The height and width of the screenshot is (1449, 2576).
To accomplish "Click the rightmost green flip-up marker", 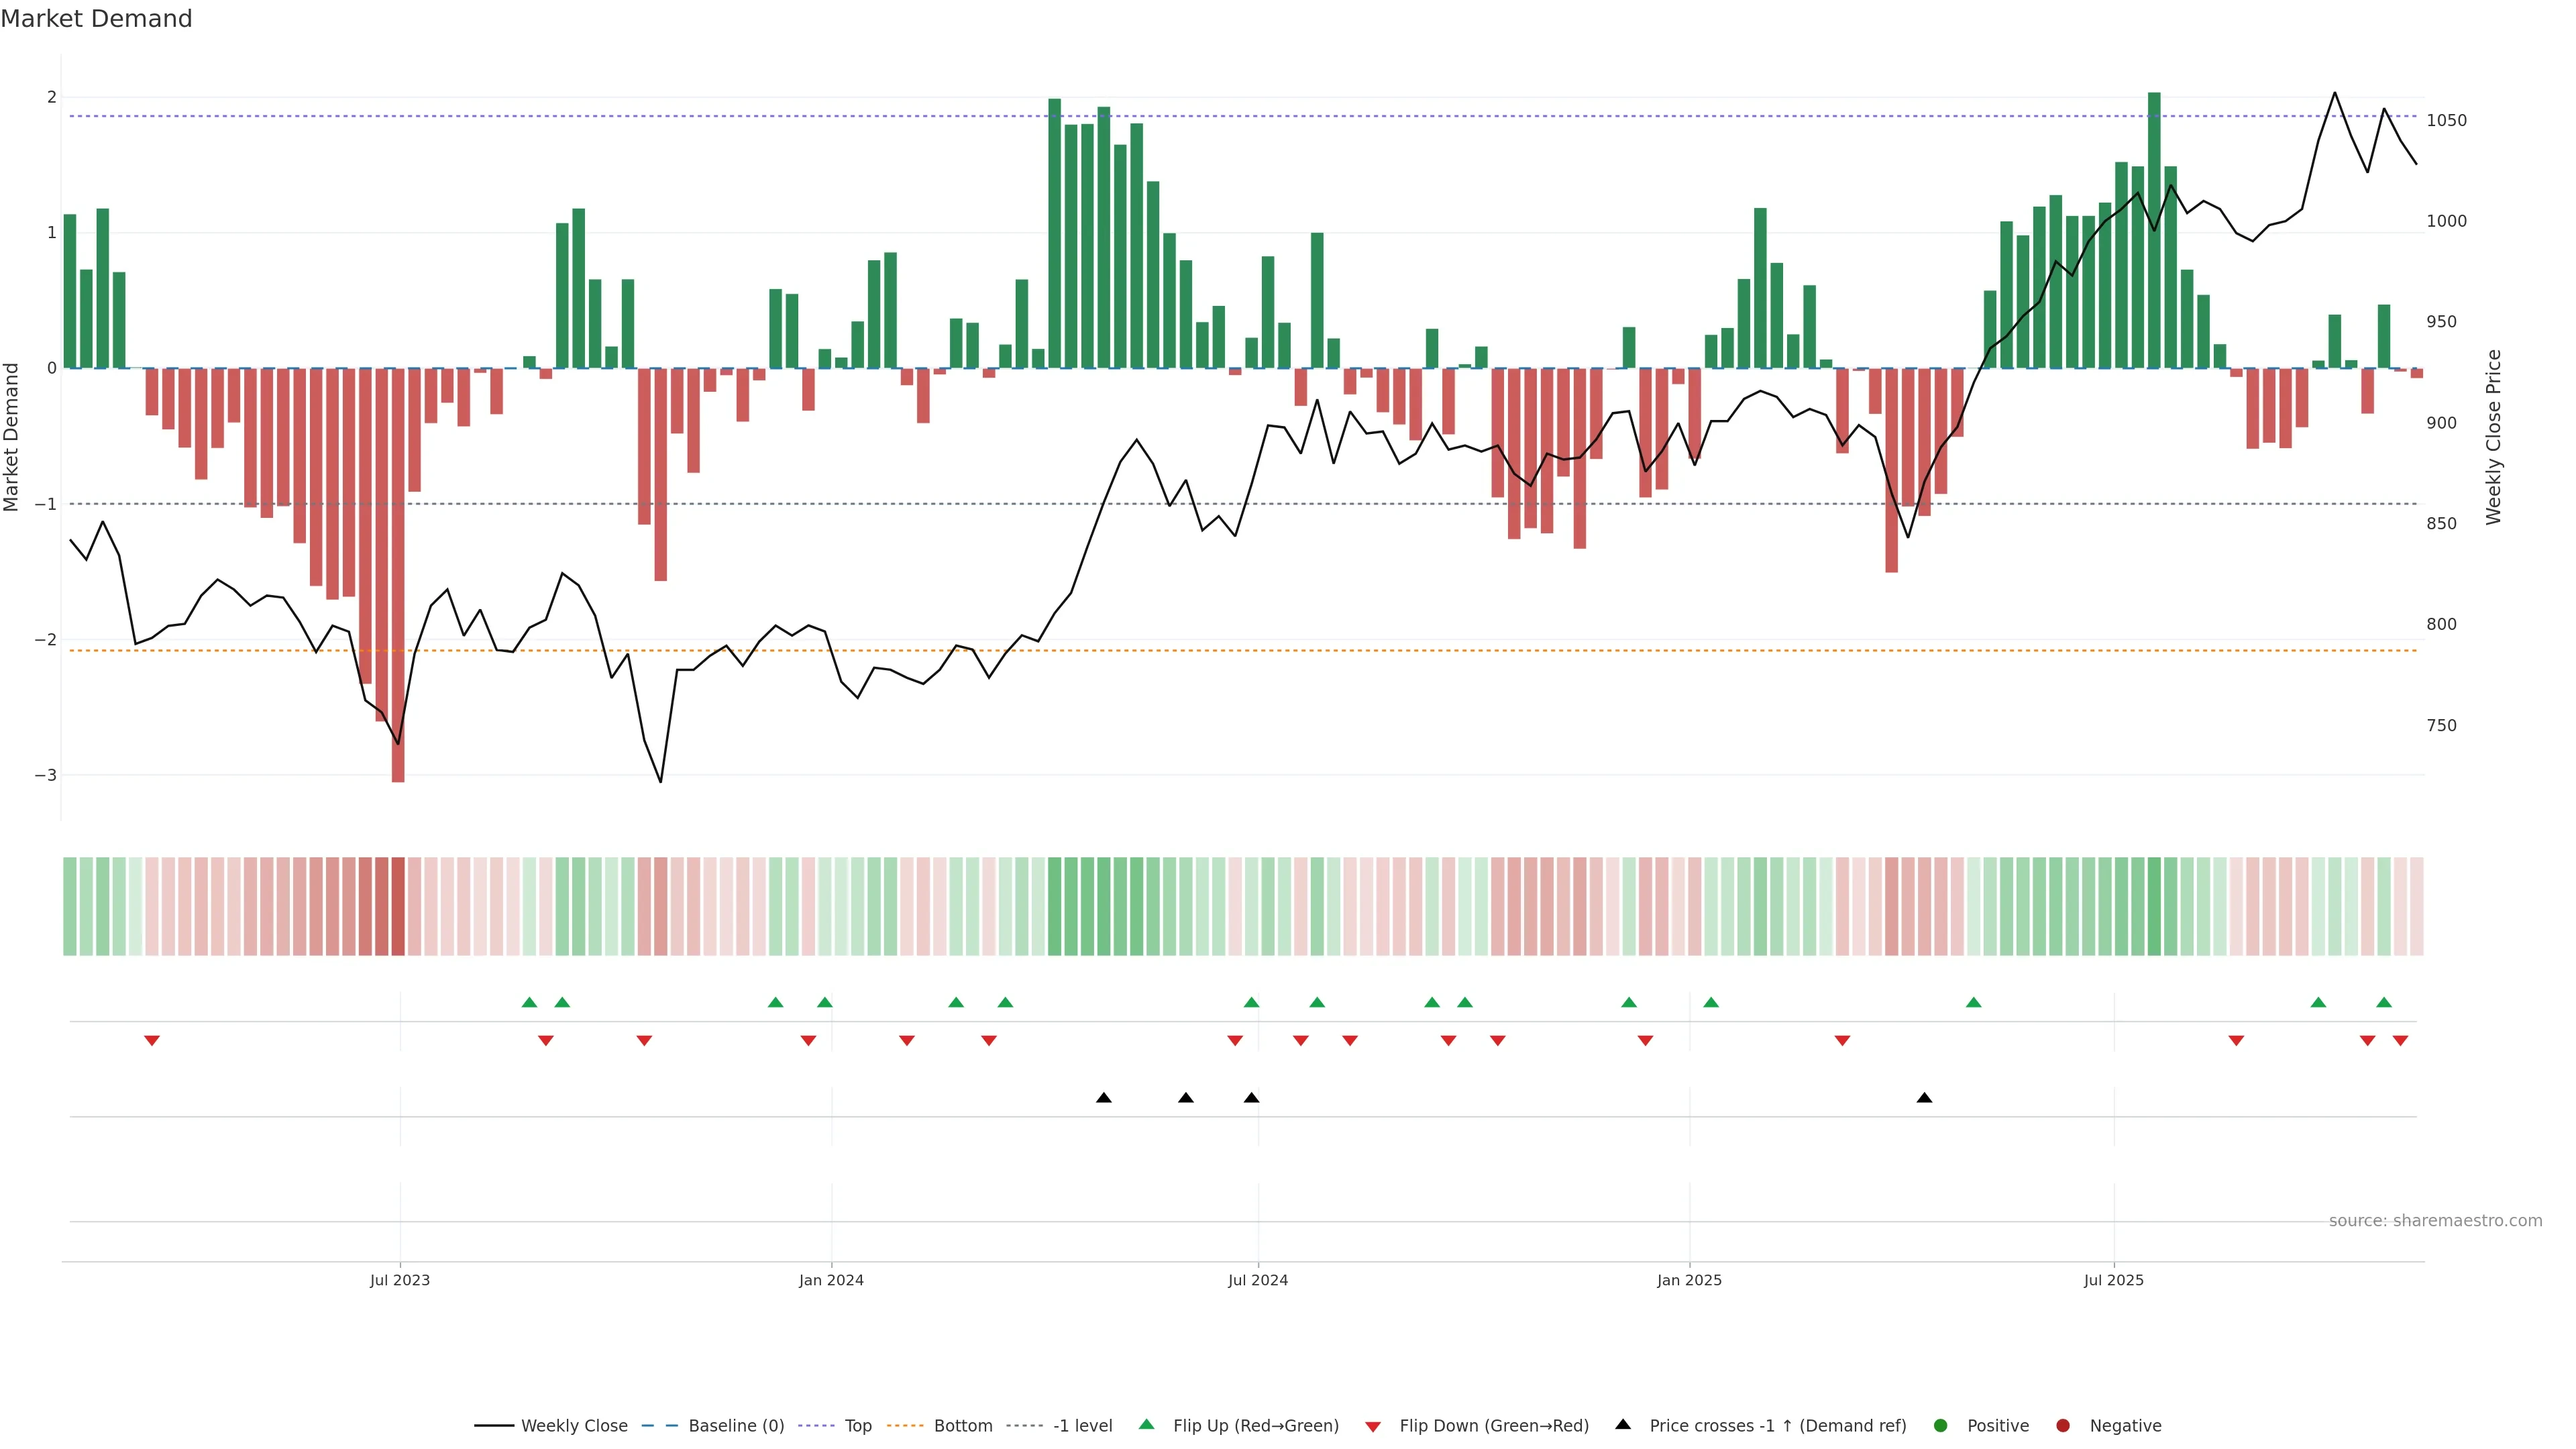I will click(x=2384, y=1002).
